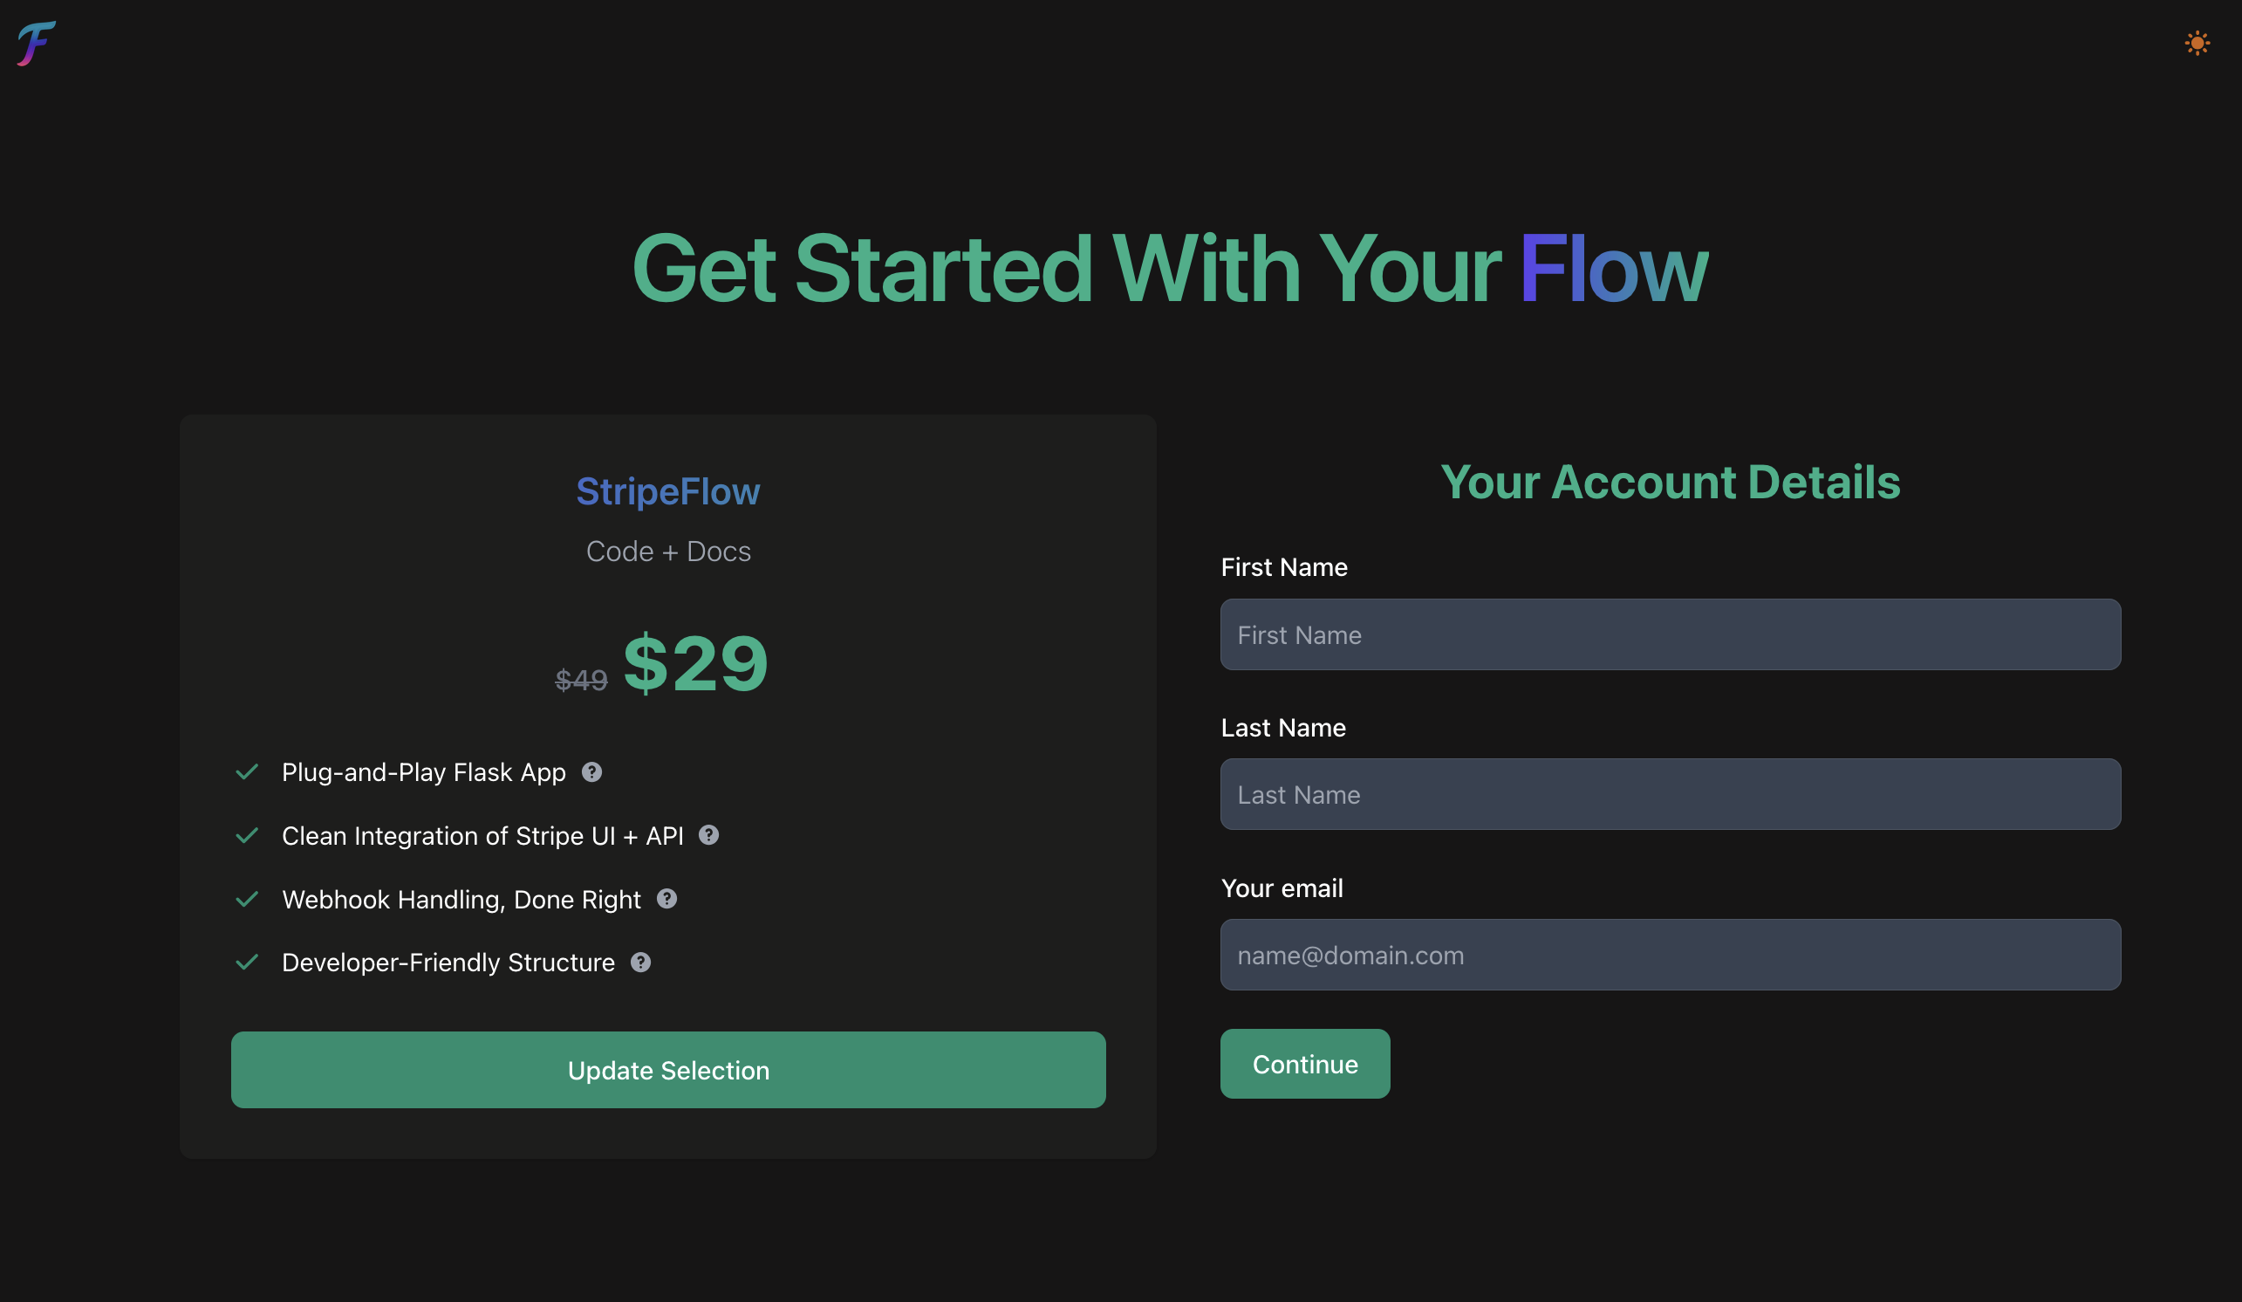Click the StripeFlow product title
The image size is (2242, 1302).
point(668,491)
